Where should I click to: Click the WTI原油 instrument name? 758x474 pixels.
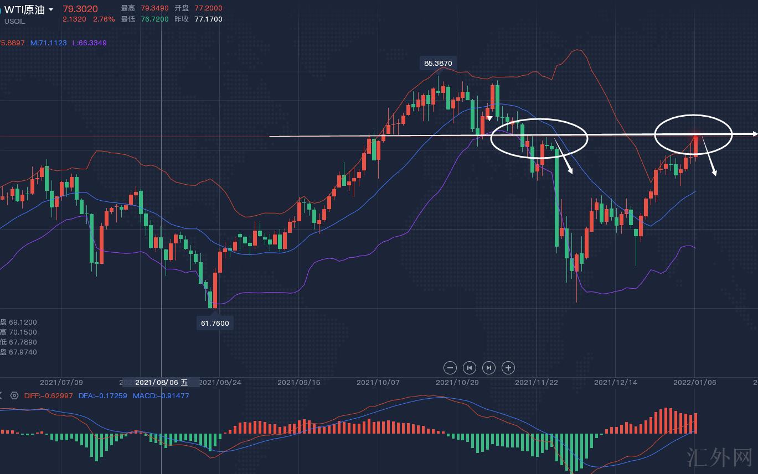pyautogui.click(x=24, y=9)
